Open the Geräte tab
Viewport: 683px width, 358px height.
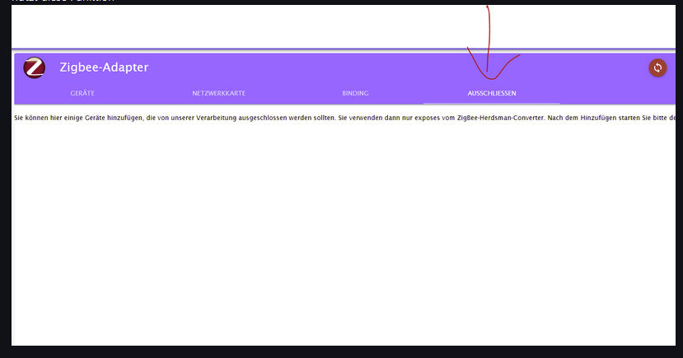82,93
